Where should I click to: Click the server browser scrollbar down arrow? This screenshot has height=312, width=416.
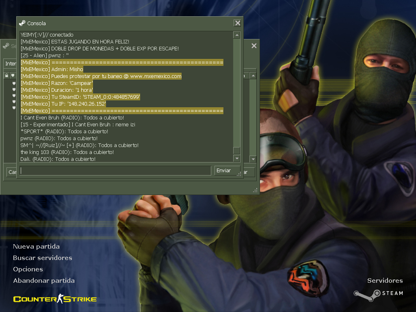pos(253,159)
